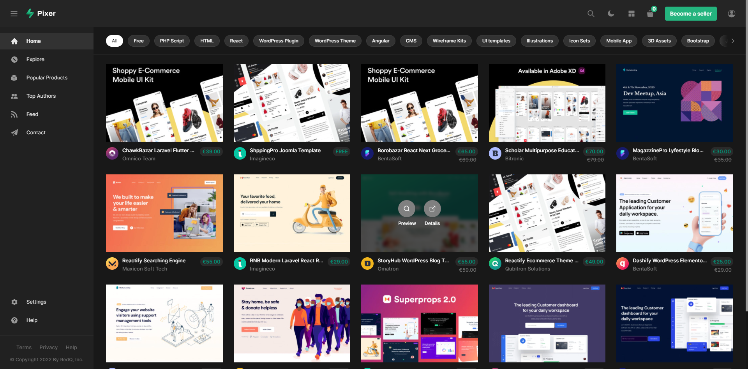Image resolution: width=748 pixels, height=369 pixels.
Task: Click the FREE price badge
Action: coord(342,152)
